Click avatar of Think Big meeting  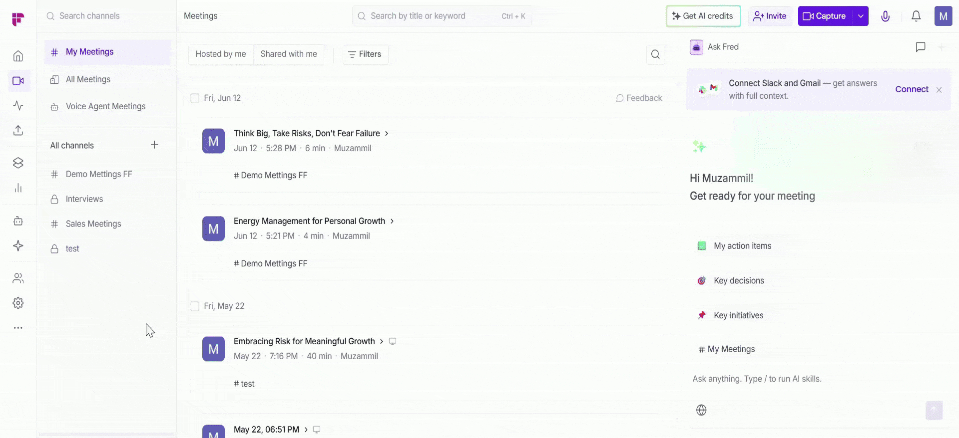coord(213,141)
